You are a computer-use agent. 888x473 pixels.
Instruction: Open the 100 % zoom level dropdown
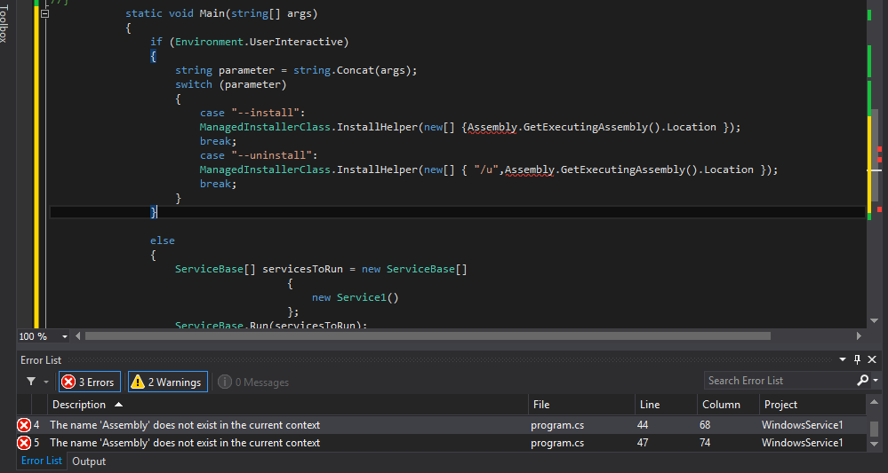click(65, 337)
